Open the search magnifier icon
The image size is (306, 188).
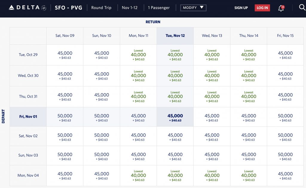(302, 7)
